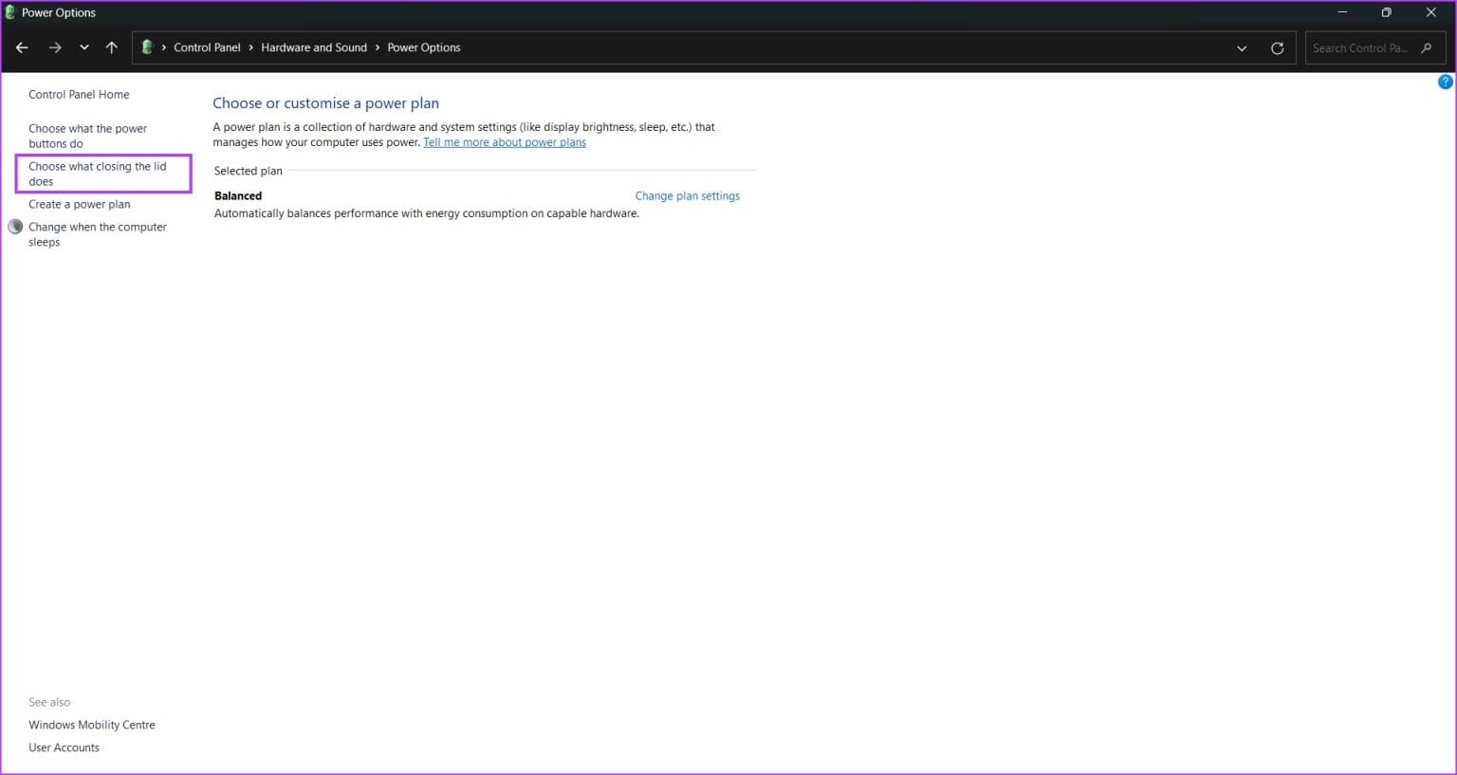
Task: Select Power Options breadcrumb item
Action: point(424,47)
